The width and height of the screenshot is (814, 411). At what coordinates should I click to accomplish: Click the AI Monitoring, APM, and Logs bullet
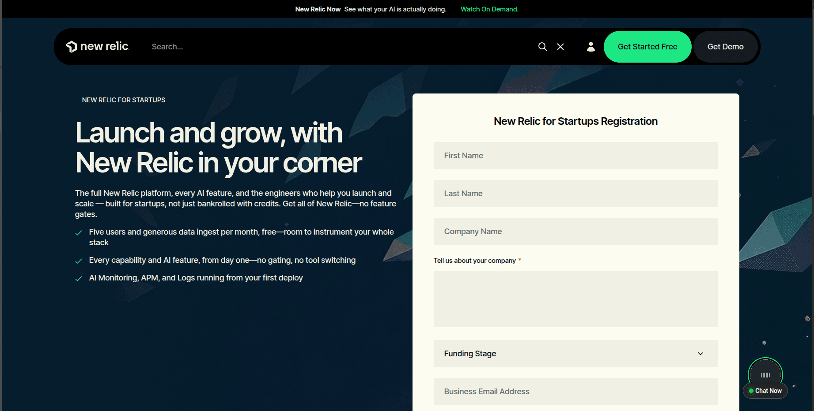196,278
